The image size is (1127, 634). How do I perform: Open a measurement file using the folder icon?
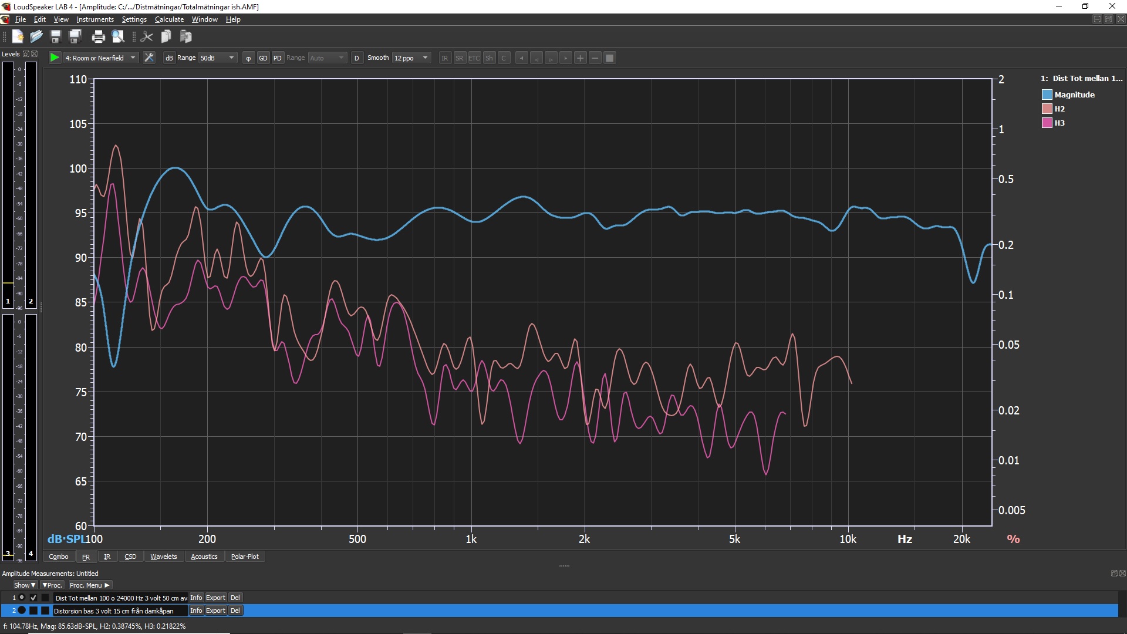pyautogui.click(x=36, y=36)
